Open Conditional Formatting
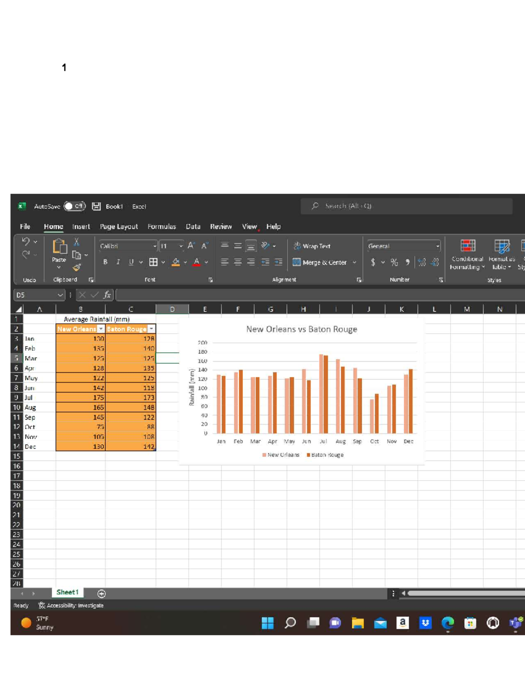 coord(467,254)
